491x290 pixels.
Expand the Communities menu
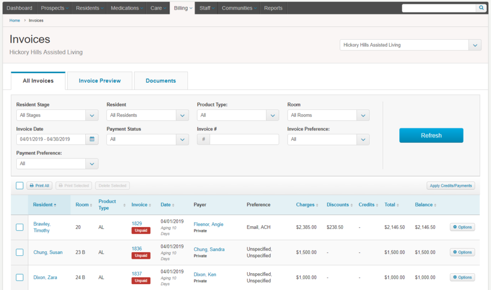coord(239,8)
